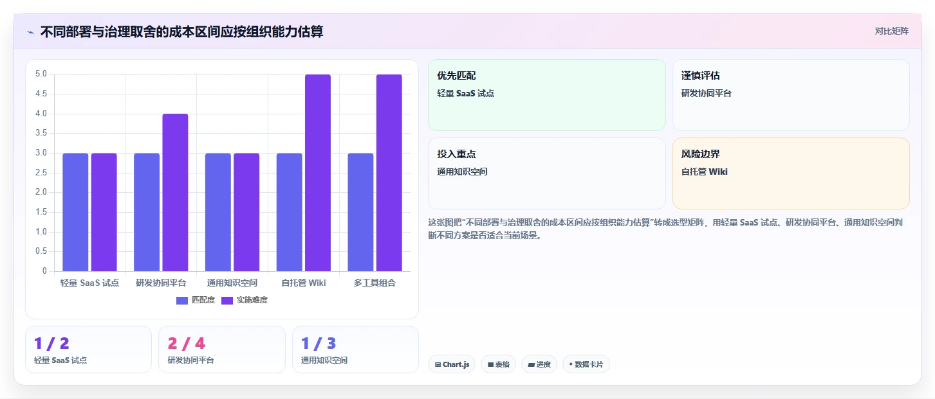Image resolution: width=935 pixels, height=399 pixels.
Task: Click 轻量 SaaS 试点 in 优先匹配 card
Action: click(465, 93)
